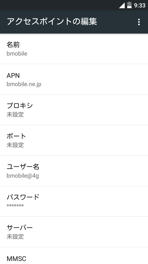Viewport: 148px width, 264px height.
Task: Tap the bmobile.ne.jp APN value
Action: pyautogui.click(x=24, y=84)
